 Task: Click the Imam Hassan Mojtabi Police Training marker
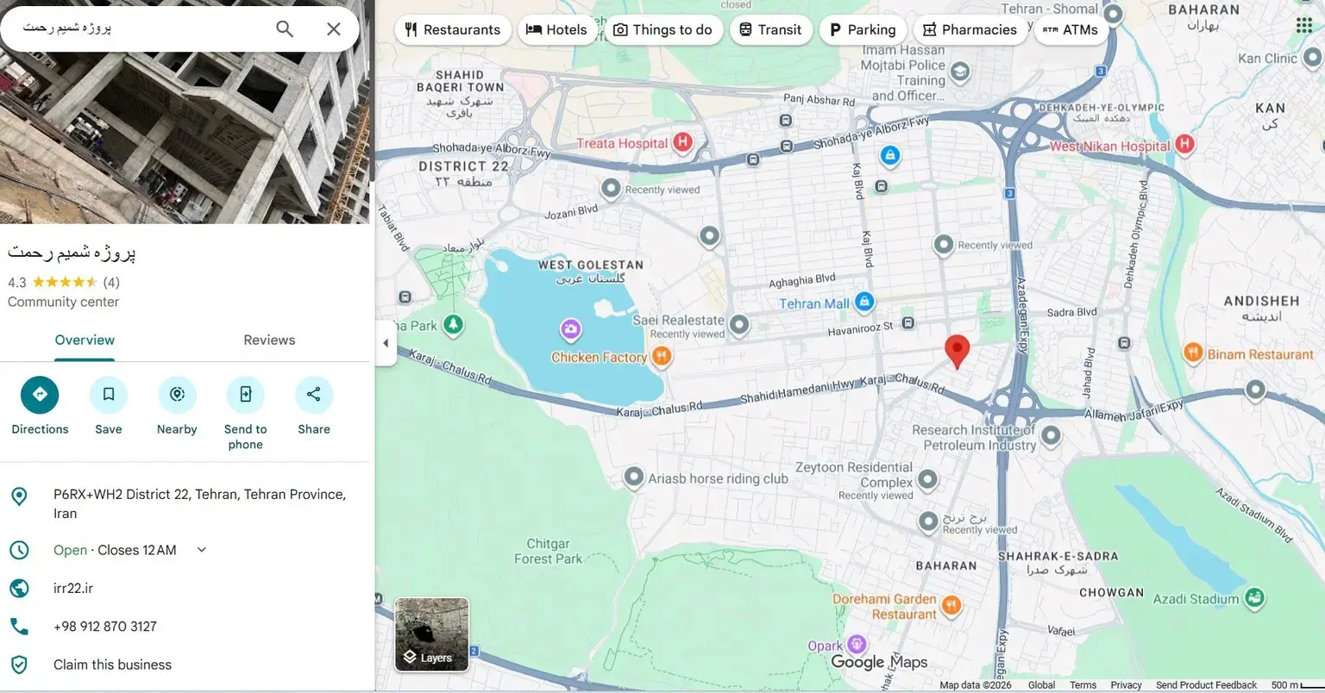pos(960,71)
